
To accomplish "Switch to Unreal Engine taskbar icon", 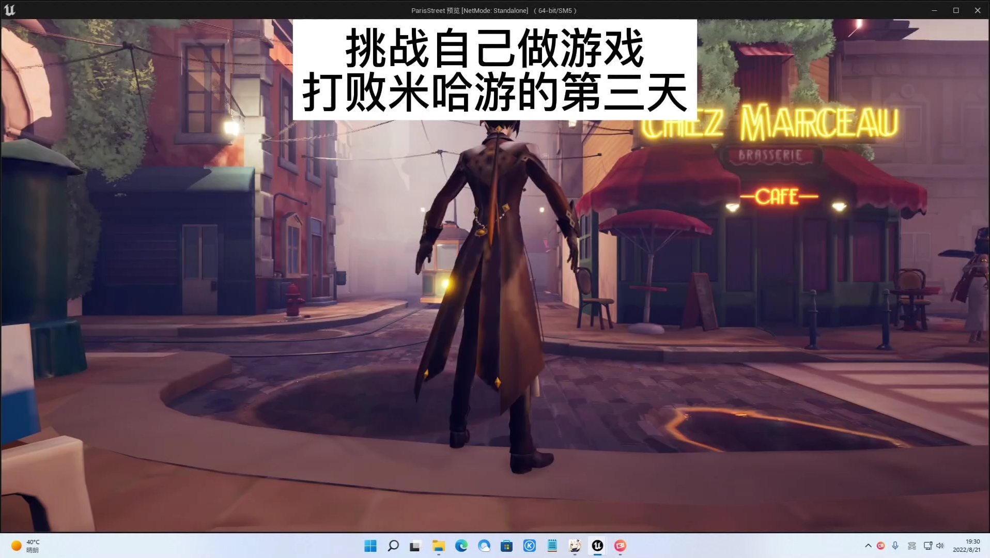I will 597,546.
